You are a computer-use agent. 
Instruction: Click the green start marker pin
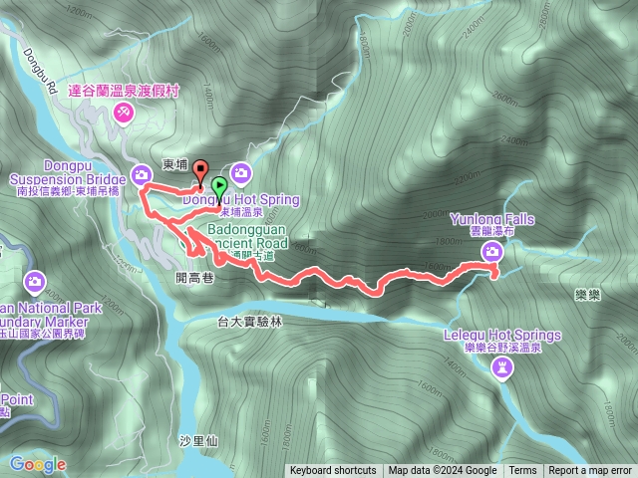(x=219, y=187)
